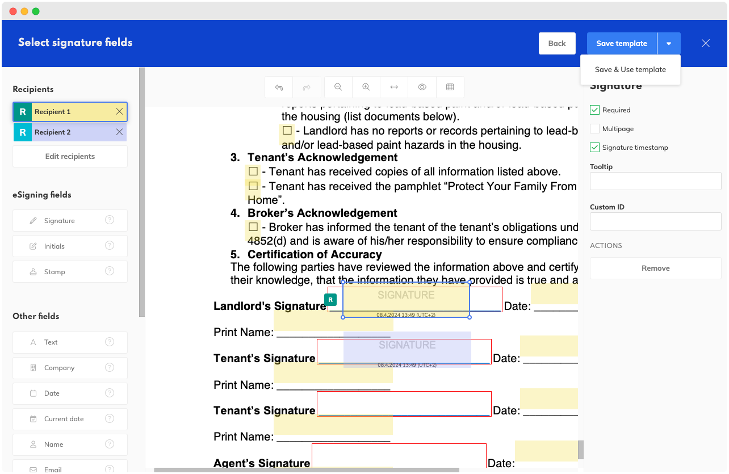Enable the Multipage checkbox

click(x=594, y=129)
